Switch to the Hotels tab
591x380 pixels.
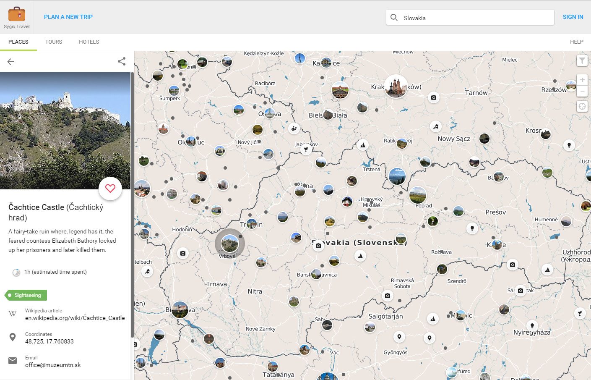[89, 42]
